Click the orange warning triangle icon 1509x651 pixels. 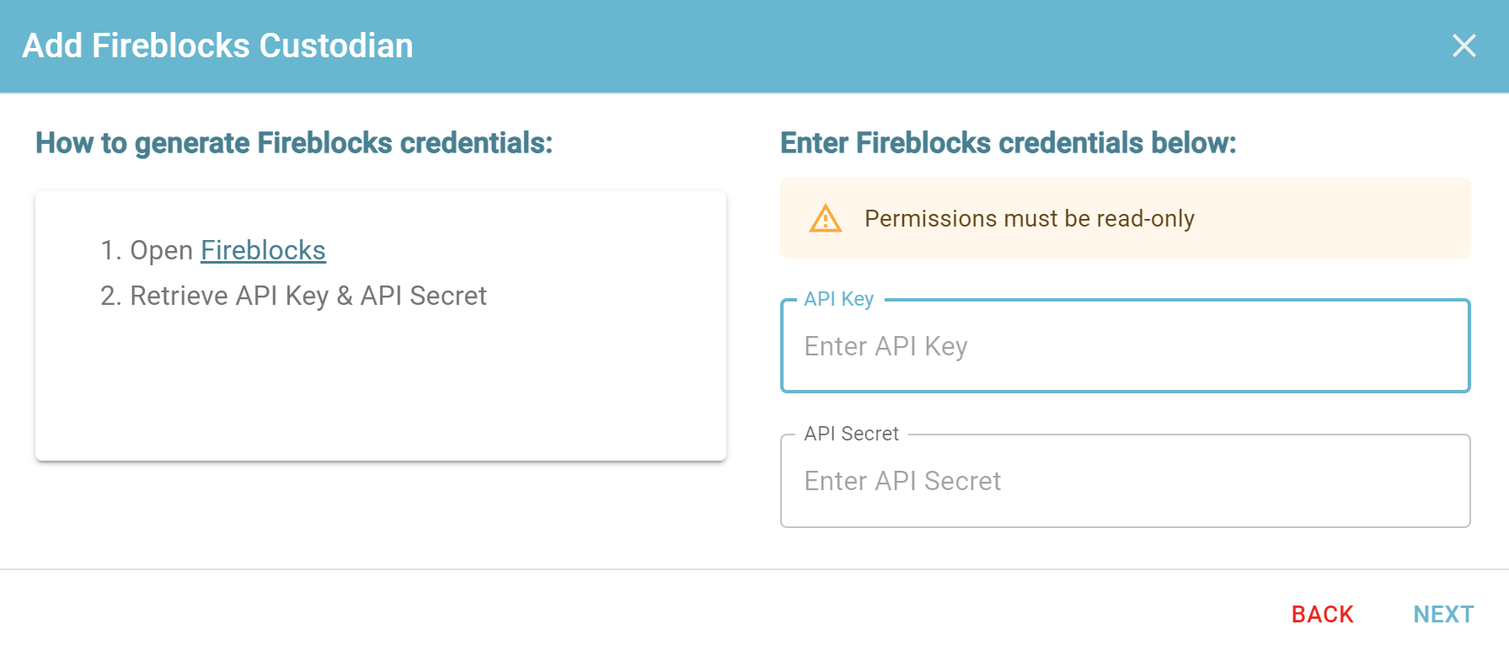pyautogui.click(x=826, y=218)
